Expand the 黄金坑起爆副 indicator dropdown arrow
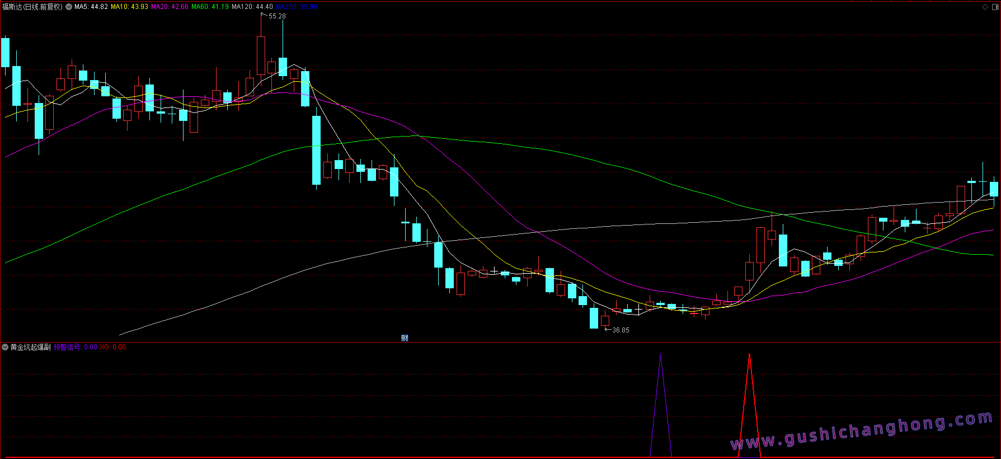 [5, 347]
